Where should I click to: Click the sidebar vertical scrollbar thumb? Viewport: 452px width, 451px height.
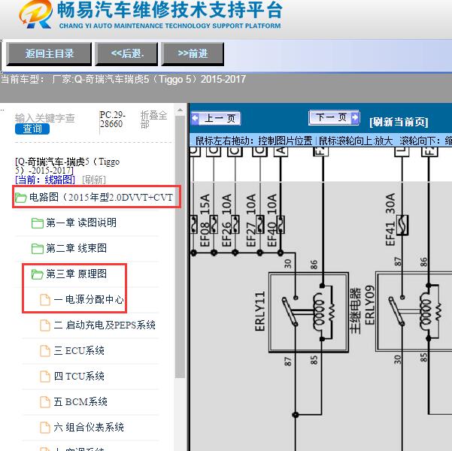coord(180,247)
